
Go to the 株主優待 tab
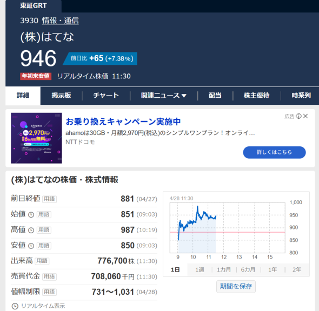pyautogui.click(x=256, y=96)
